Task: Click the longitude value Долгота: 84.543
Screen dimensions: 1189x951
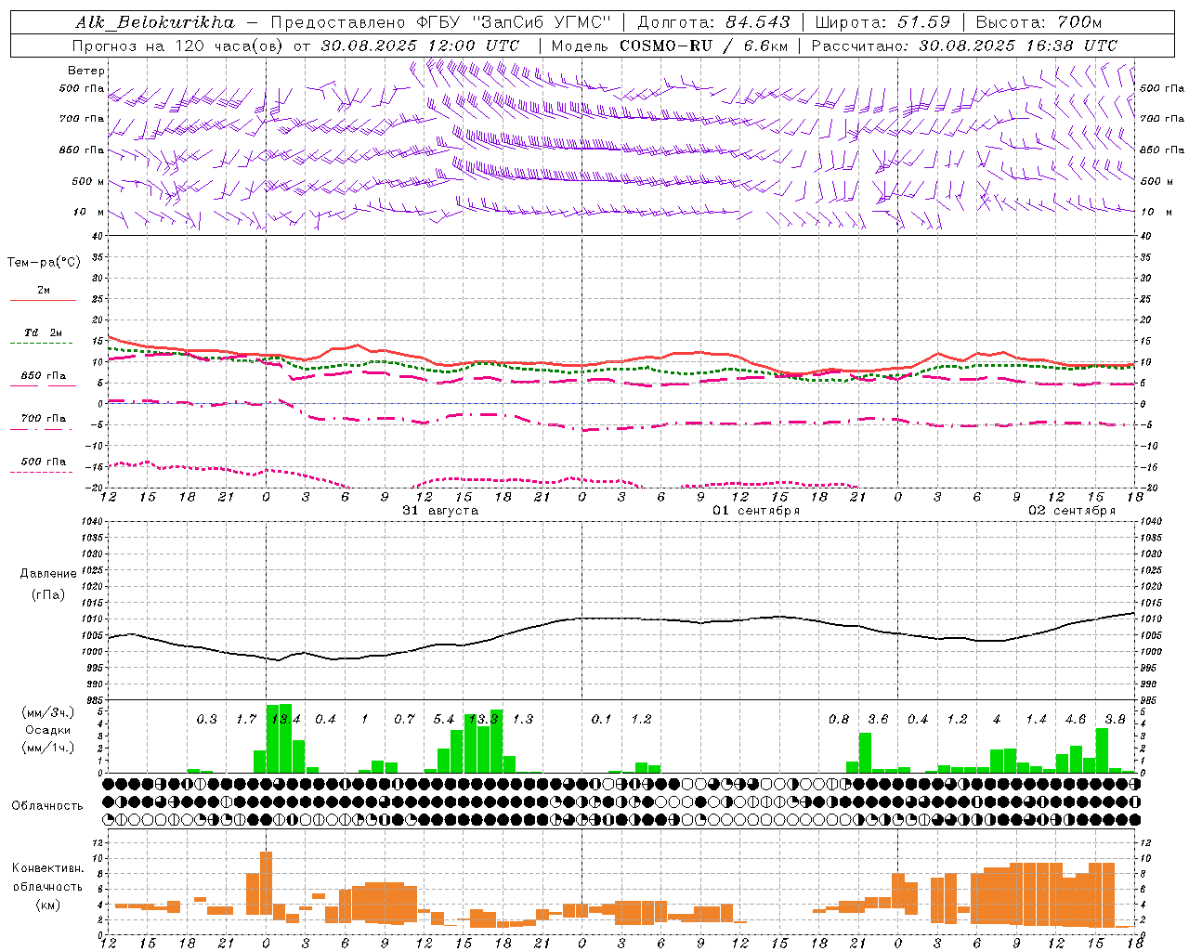Action: tap(714, 21)
